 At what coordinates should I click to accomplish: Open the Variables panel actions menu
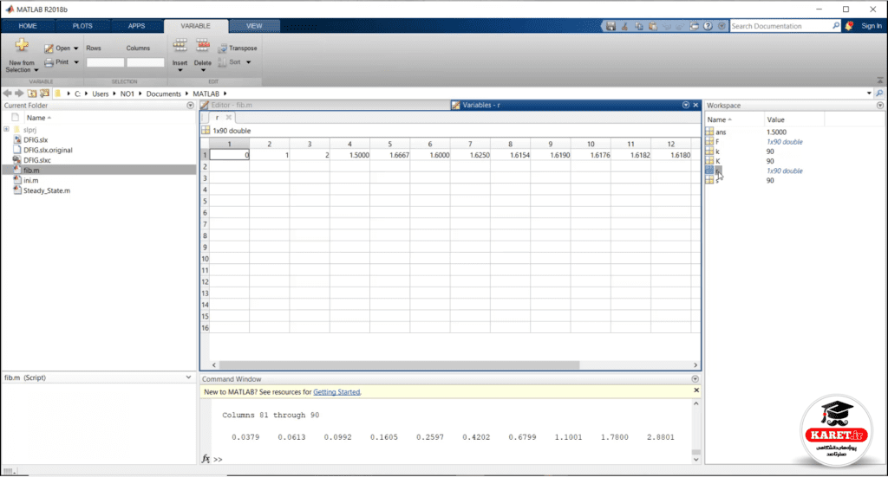[x=686, y=105]
